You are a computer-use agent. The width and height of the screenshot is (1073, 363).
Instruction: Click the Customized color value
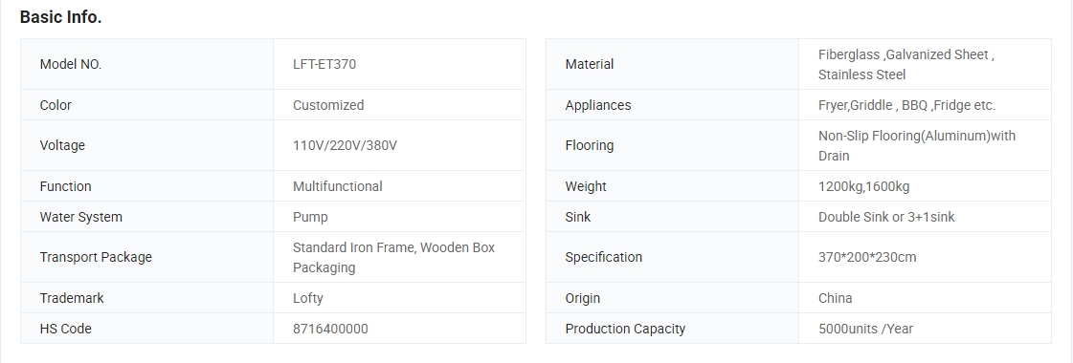click(x=328, y=105)
